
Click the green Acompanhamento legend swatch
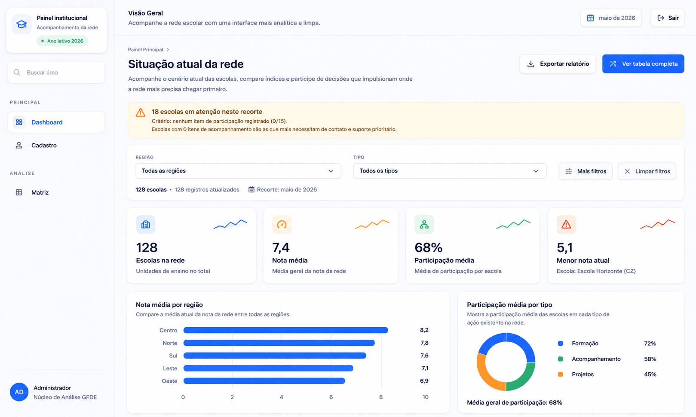(561, 359)
